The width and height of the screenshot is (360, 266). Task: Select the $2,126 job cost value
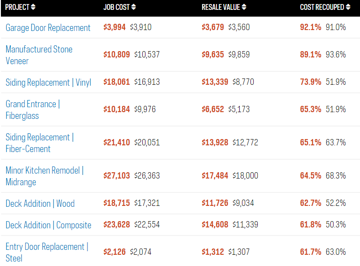pos(114,252)
